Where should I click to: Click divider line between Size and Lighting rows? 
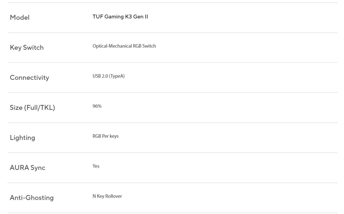[173, 123]
